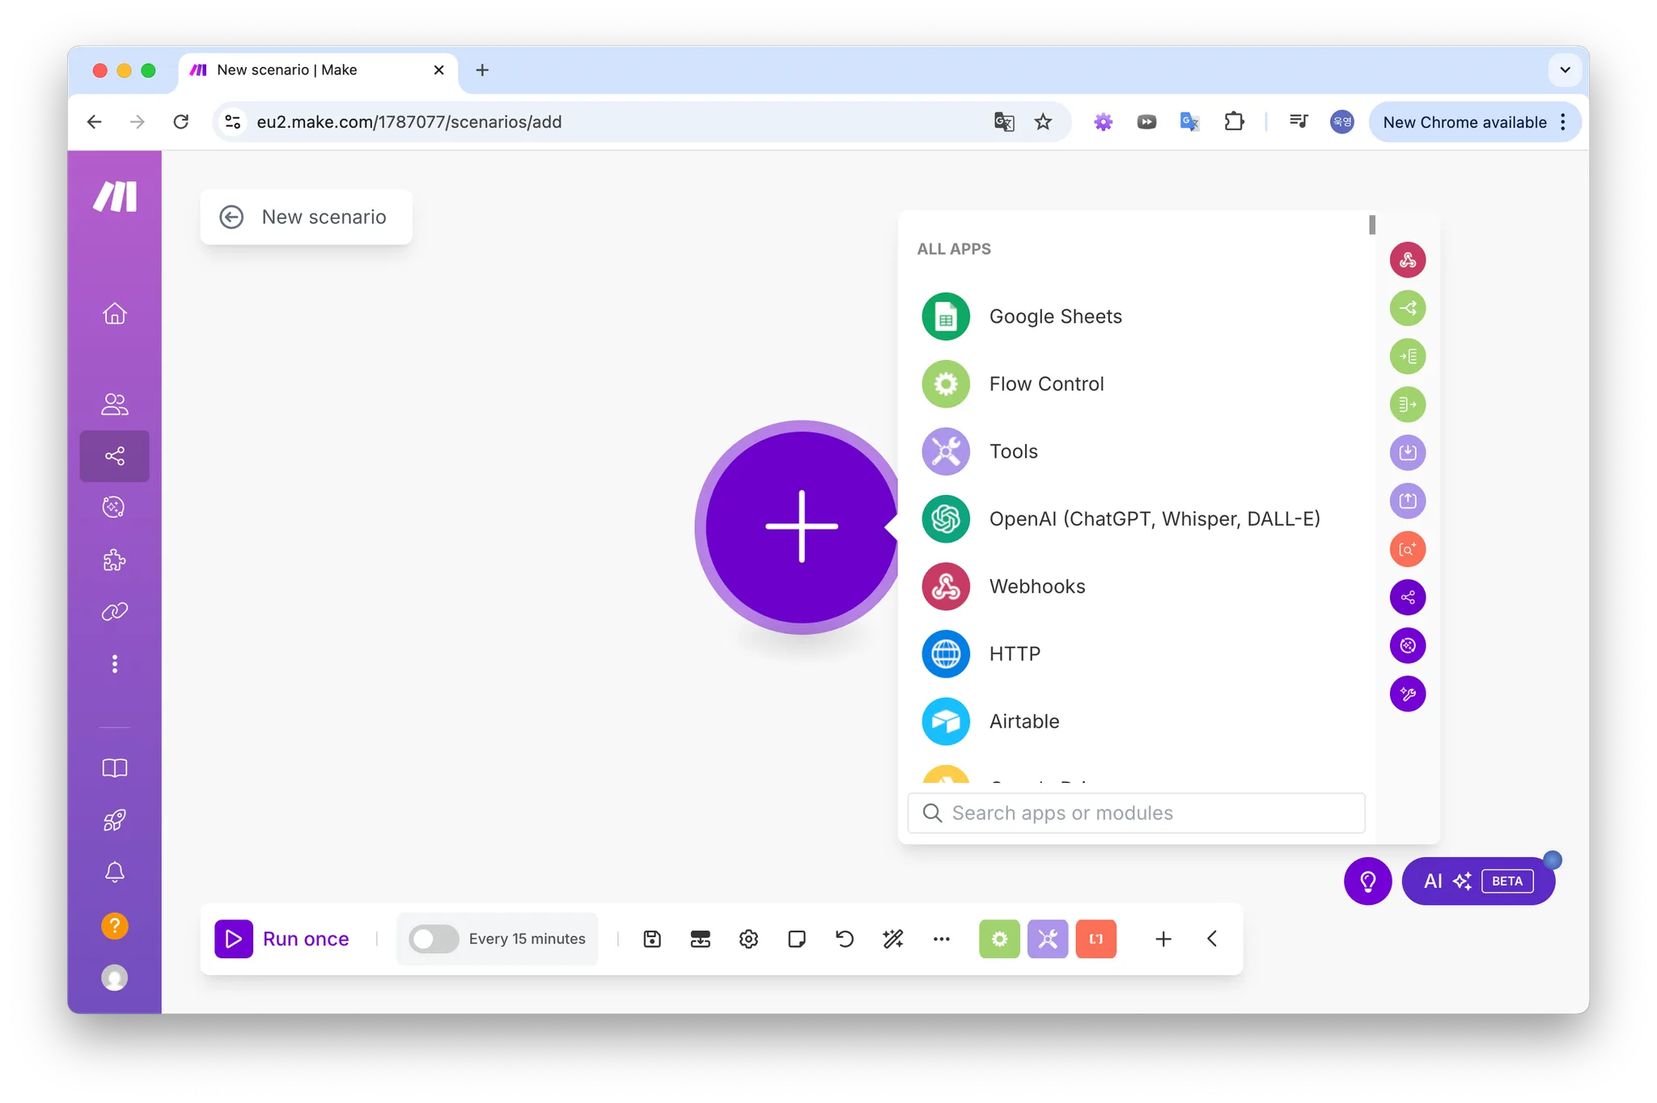
Task: Open schedule settings via Every 15 minutes
Action: pyautogui.click(x=528, y=939)
